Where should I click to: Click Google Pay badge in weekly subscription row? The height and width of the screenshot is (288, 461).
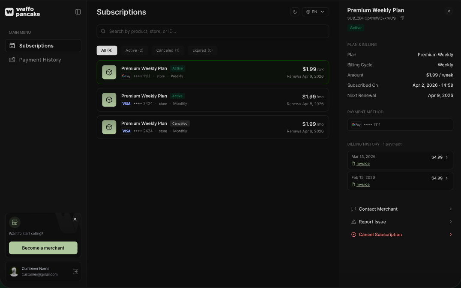click(x=126, y=76)
